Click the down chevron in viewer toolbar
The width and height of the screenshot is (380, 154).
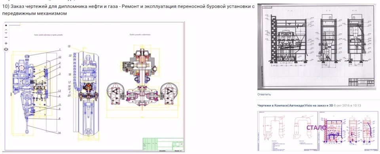(x=6, y=32)
